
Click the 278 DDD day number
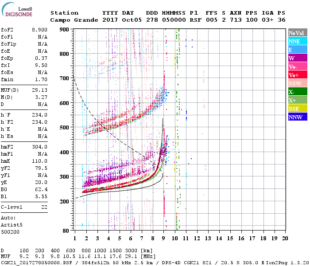(152, 20)
